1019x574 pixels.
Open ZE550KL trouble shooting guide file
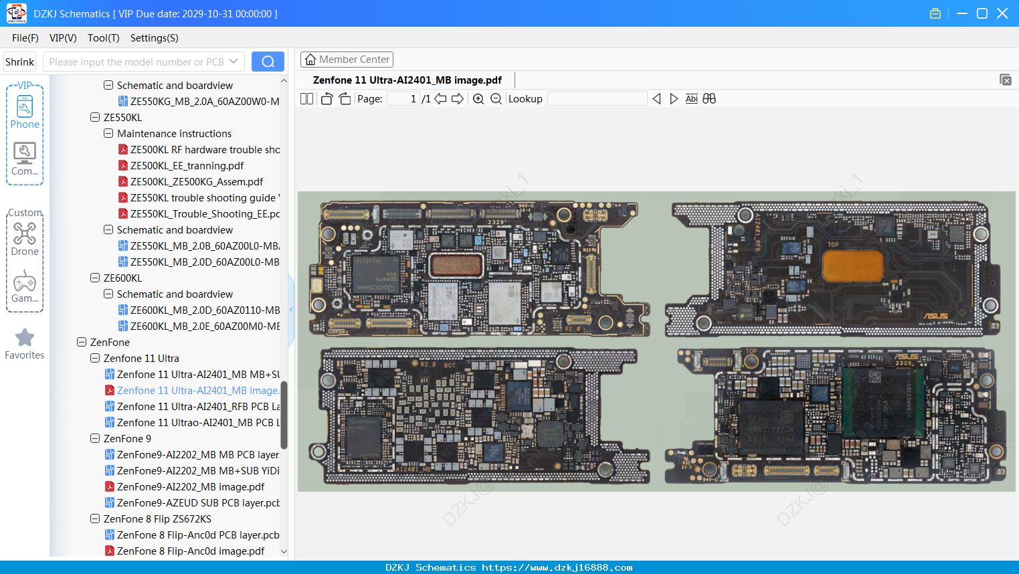[199, 197]
